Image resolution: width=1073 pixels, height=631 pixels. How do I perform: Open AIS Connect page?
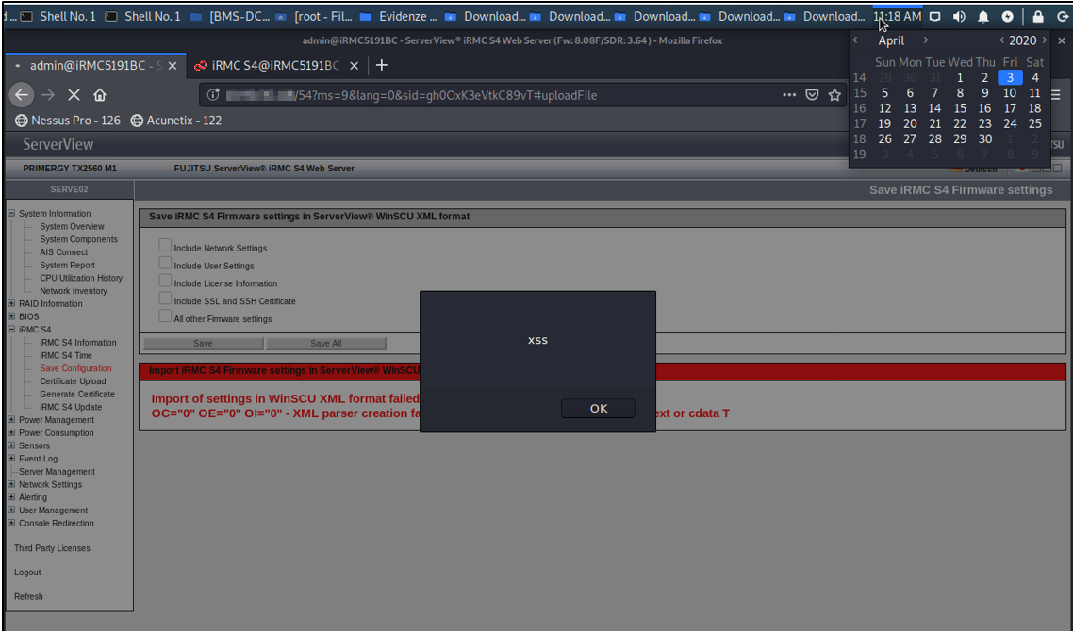pyautogui.click(x=63, y=252)
